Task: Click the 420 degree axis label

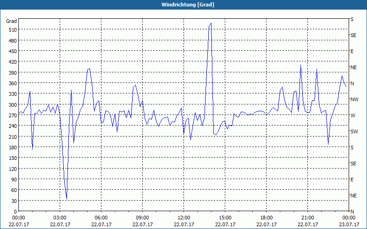Action: (x=13, y=62)
